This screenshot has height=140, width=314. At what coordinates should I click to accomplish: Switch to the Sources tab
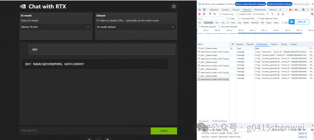click(236, 10)
